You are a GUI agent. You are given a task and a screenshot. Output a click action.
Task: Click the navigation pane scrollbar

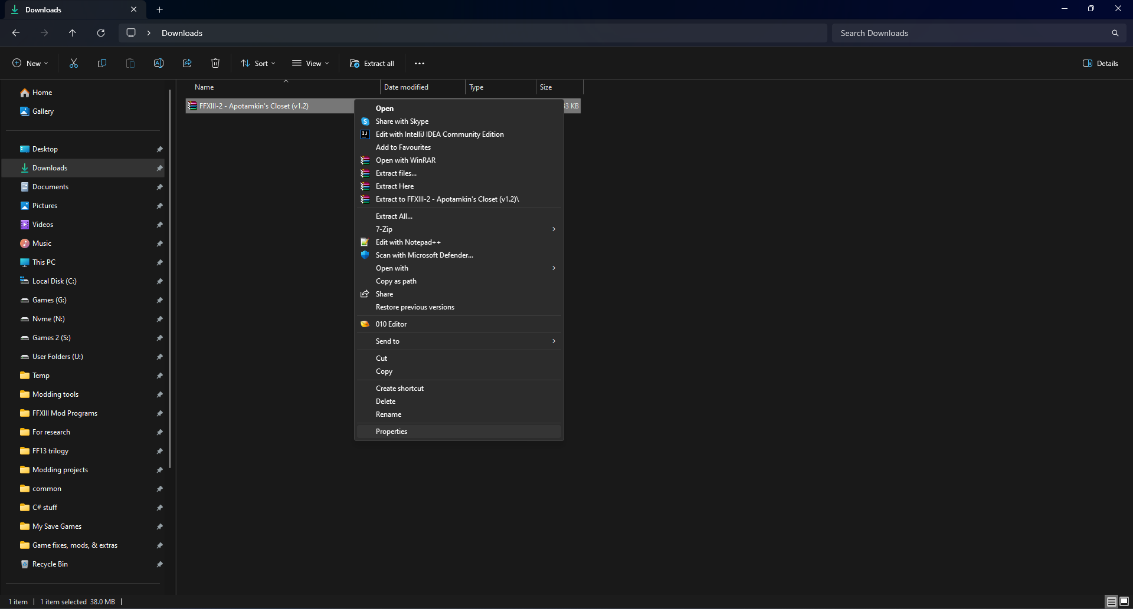pos(170,279)
